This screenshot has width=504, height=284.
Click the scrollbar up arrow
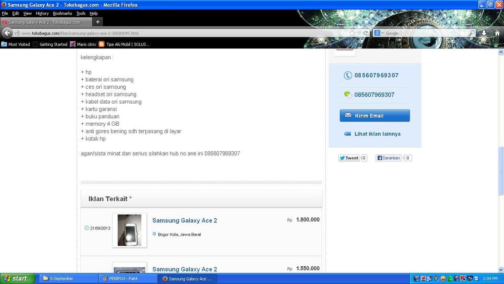click(501, 51)
